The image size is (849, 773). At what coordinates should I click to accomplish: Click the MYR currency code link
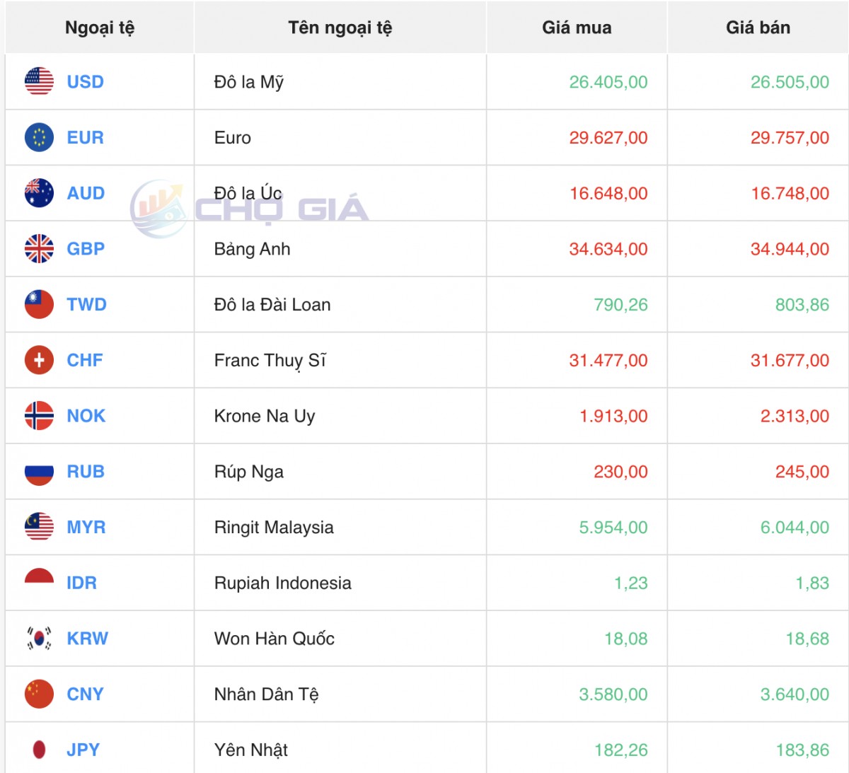(x=86, y=528)
